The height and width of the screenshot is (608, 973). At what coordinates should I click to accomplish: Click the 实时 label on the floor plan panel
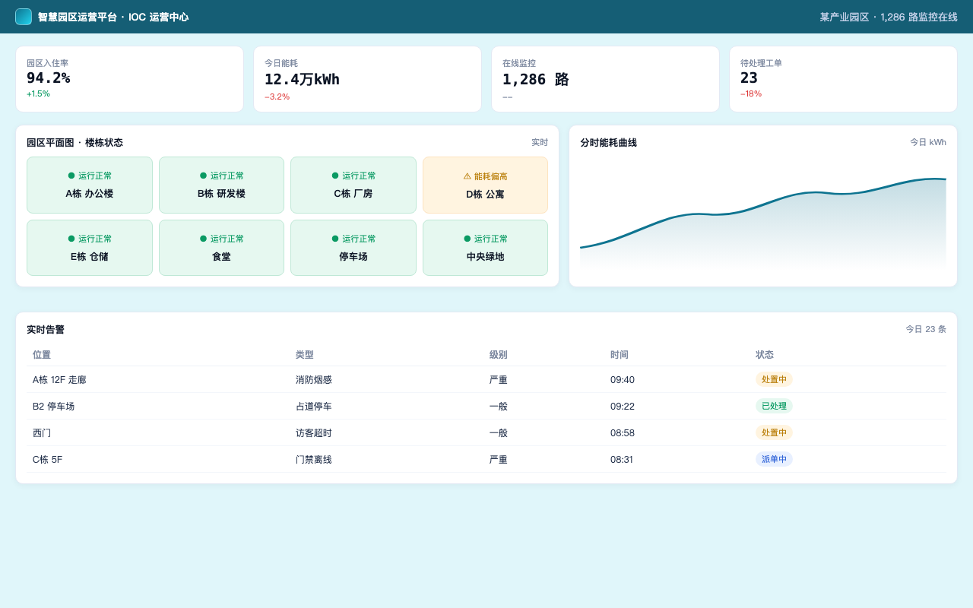coord(540,142)
